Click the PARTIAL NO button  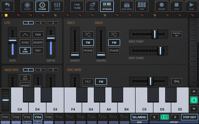[x=177, y=34]
